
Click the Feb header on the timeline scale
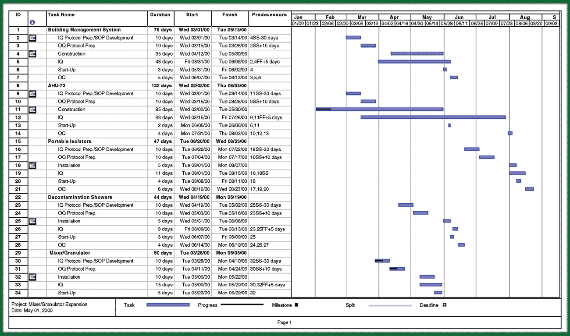[330, 17]
